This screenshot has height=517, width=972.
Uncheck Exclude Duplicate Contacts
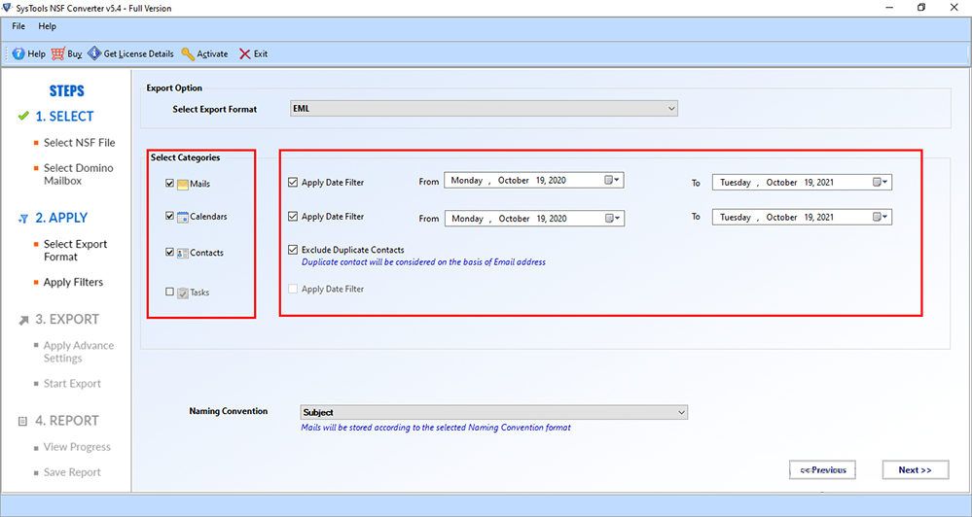pos(293,250)
